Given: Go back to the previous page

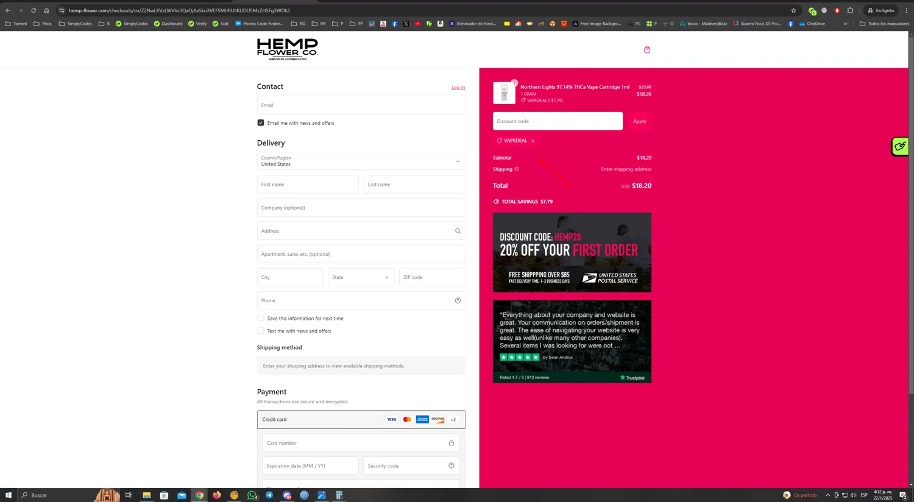Looking at the screenshot, I should pos(8,10).
